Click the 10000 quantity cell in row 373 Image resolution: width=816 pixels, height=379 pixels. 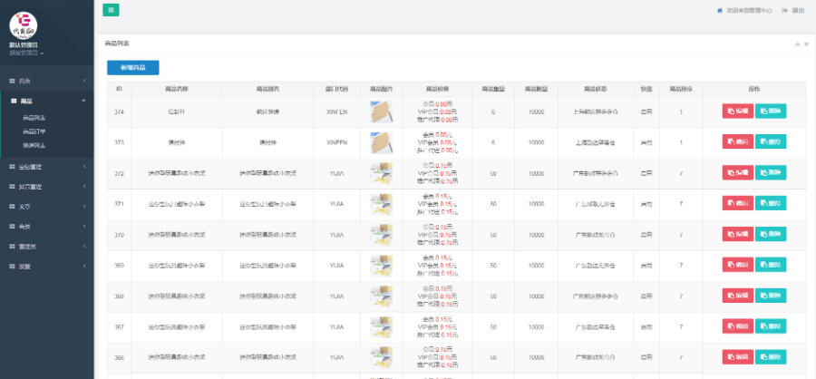pos(537,142)
